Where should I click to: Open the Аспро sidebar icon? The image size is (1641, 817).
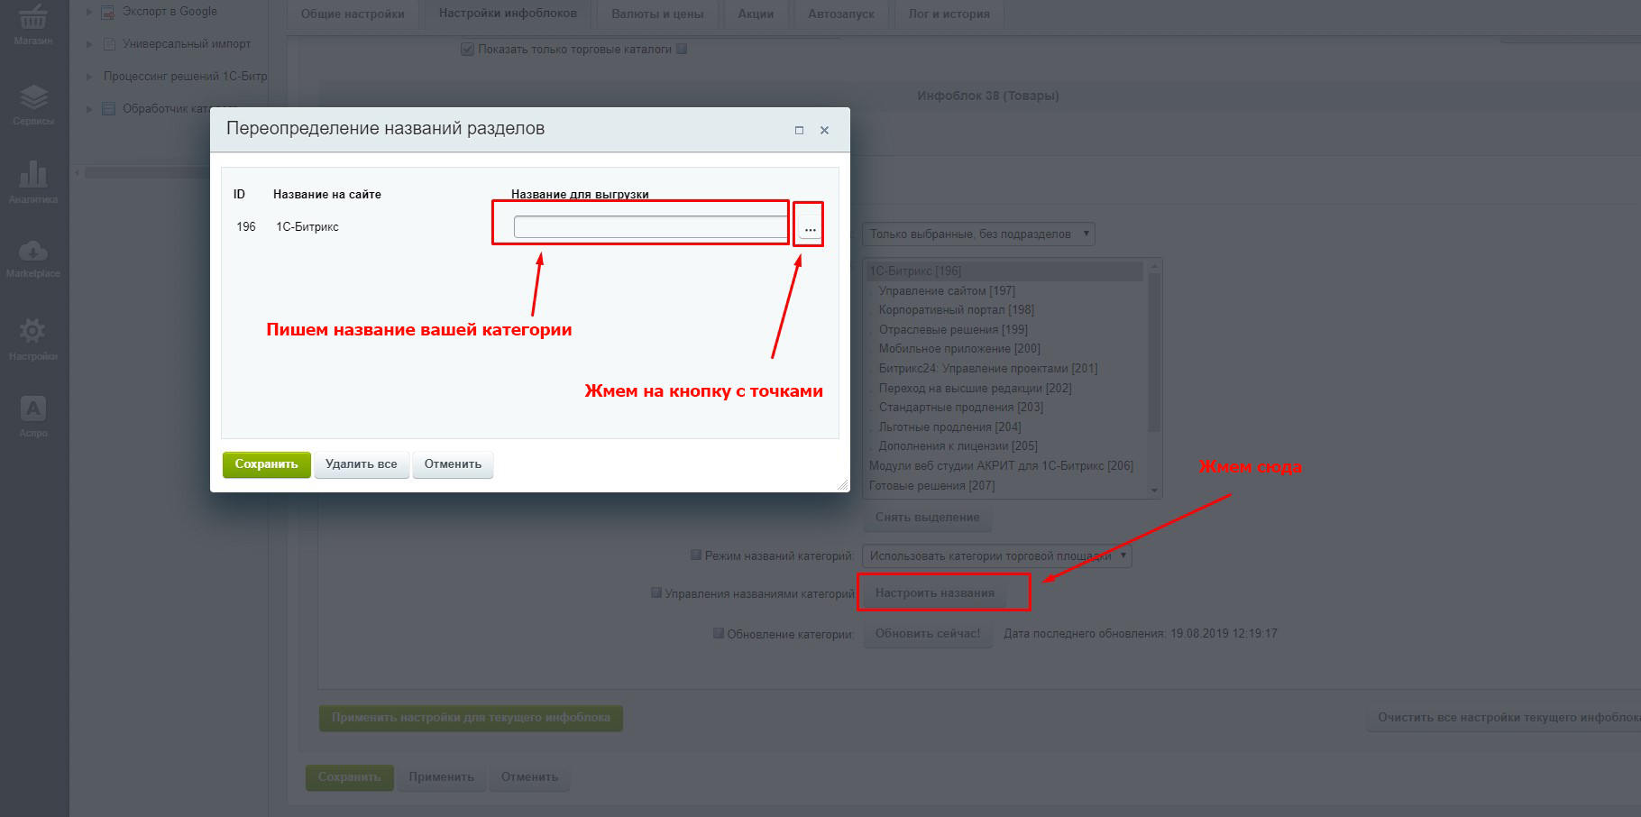(33, 415)
